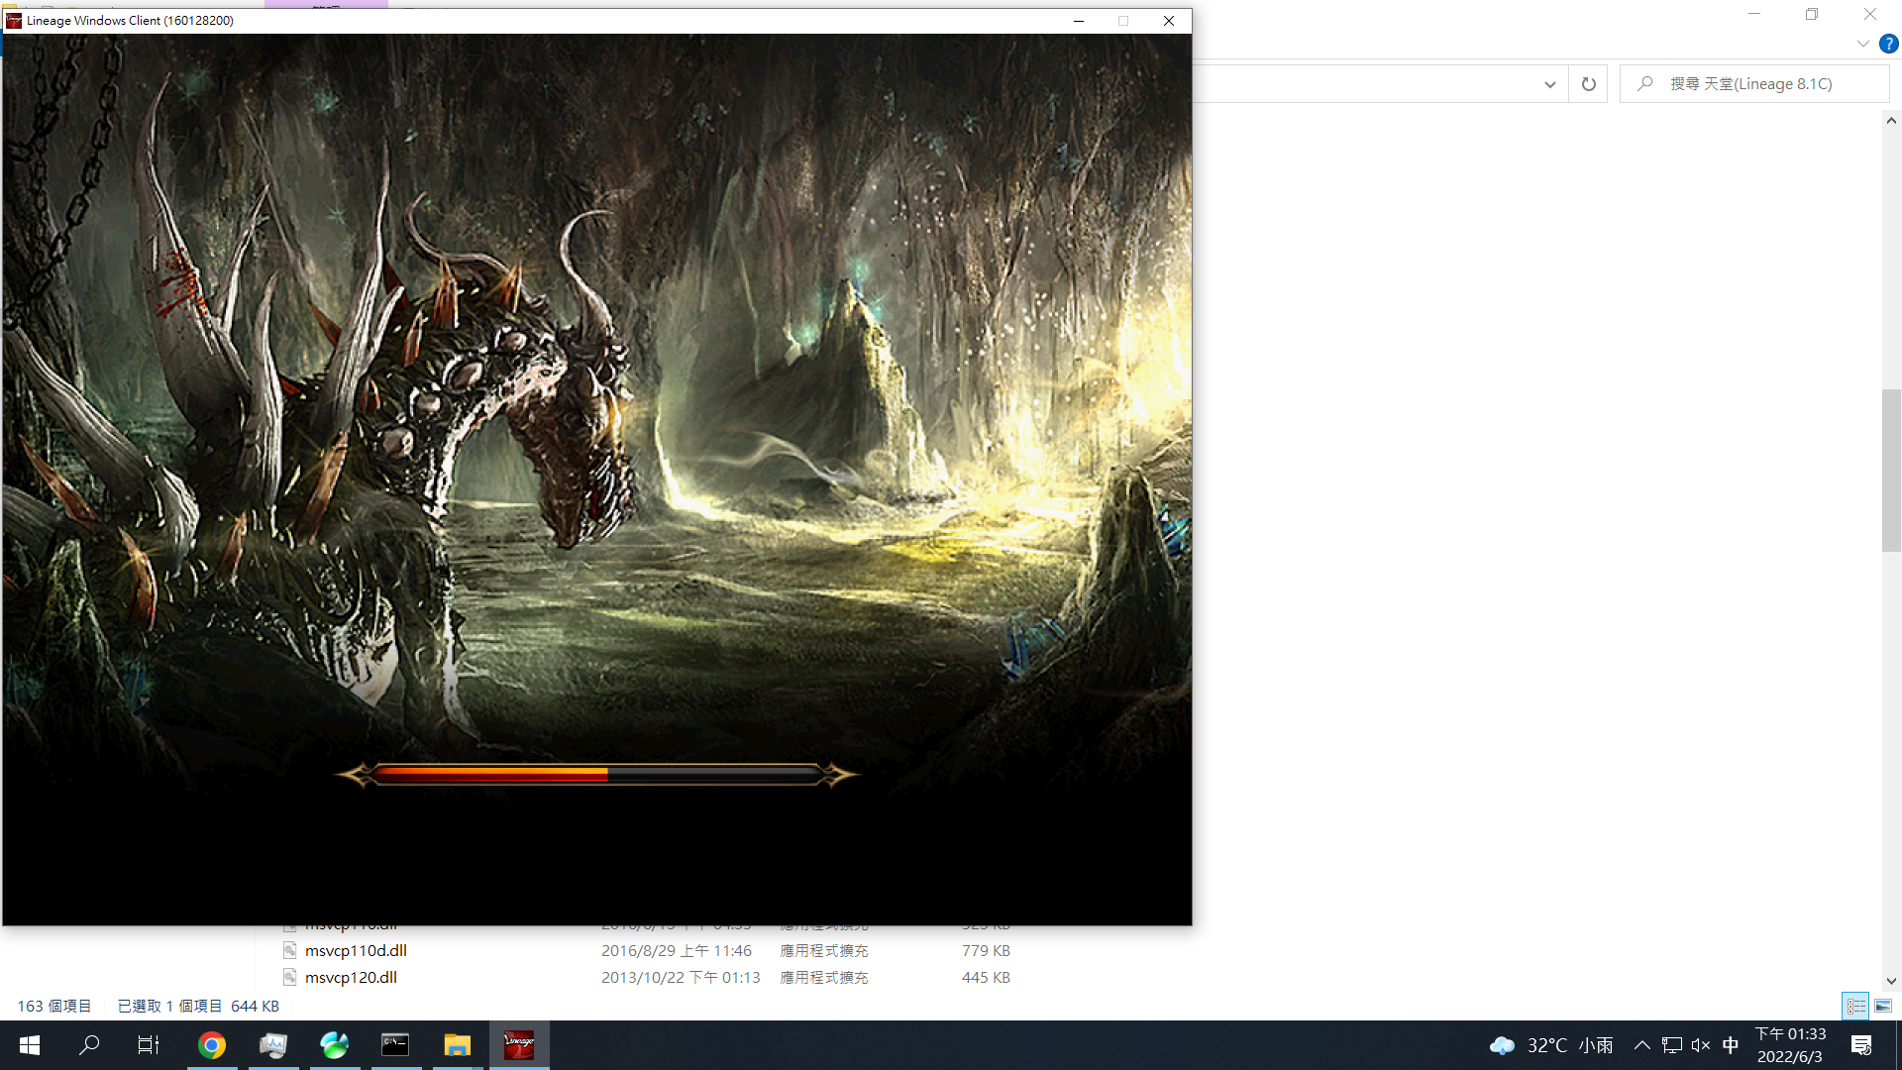
Task: Click the msvcp110d.dll file icon
Action: 289,951
